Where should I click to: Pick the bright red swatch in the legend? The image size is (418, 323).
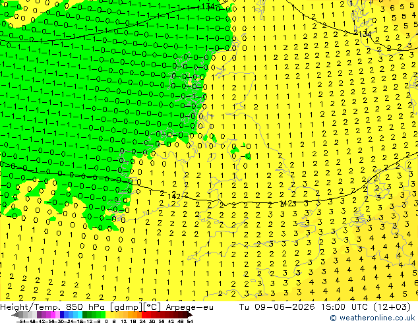click(144, 315)
